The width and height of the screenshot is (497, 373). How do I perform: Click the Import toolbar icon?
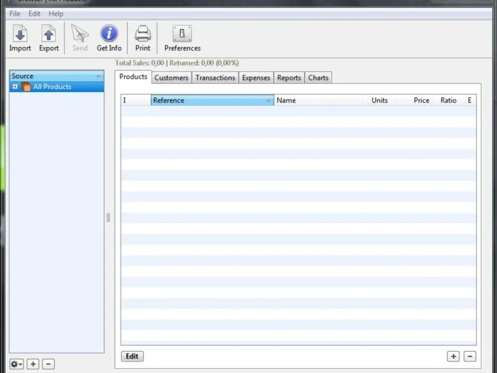point(20,38)
